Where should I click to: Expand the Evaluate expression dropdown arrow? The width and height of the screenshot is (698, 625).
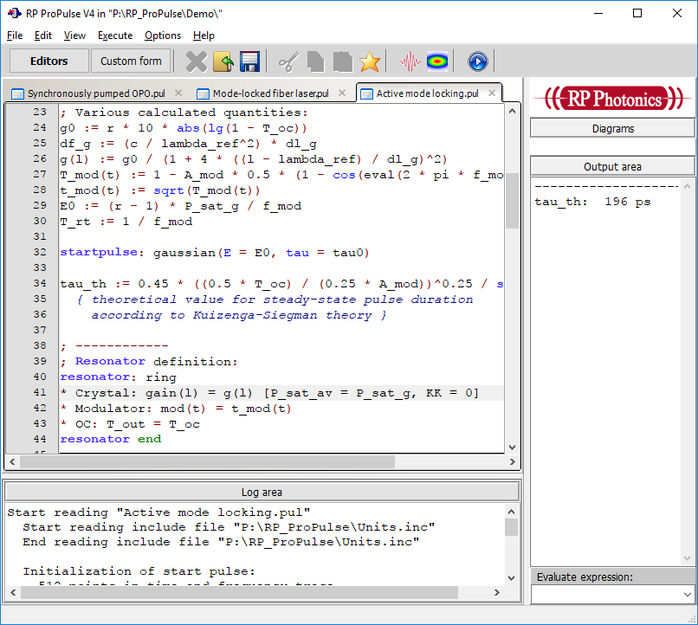click(x=688, y=595)
